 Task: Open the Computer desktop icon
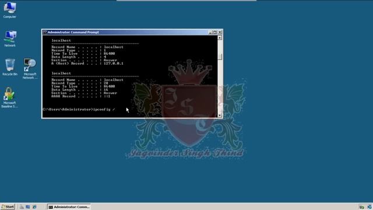point(10,10)
